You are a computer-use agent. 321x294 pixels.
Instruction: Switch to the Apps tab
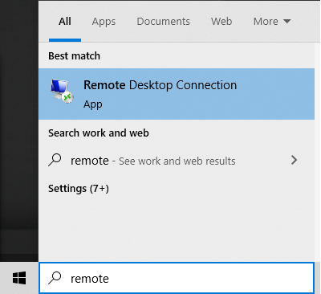pos(104,22)
